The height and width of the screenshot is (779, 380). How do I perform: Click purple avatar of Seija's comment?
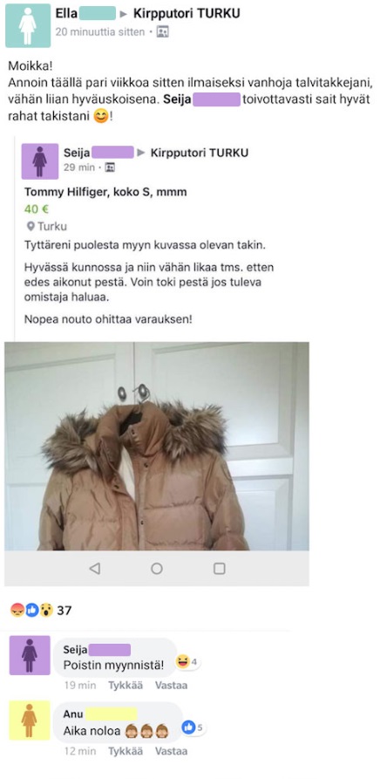30,655
